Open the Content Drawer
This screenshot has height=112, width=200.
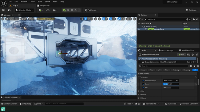coord(9,104)
